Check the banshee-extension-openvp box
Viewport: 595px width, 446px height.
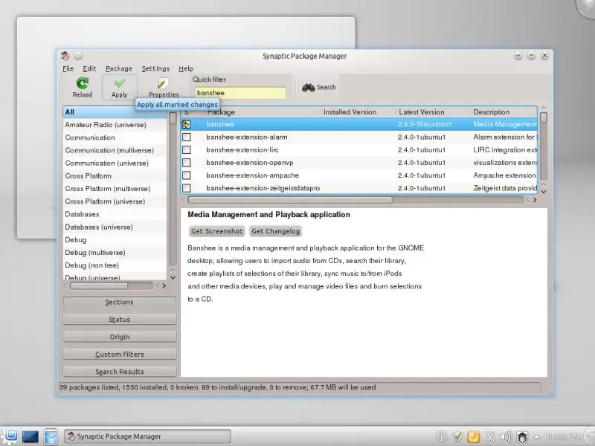click(x=187, y=163)
